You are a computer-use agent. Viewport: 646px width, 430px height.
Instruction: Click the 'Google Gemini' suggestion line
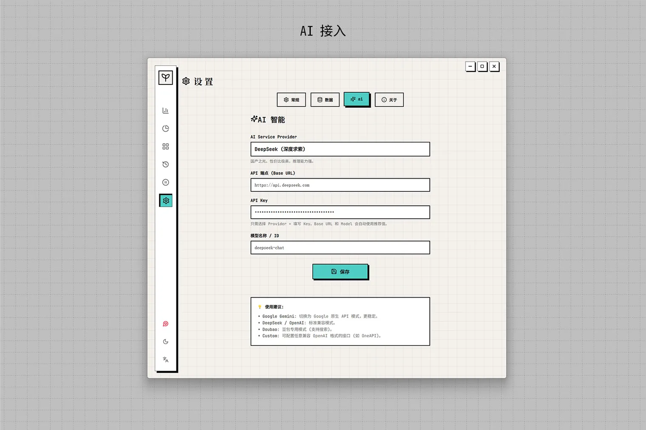point(319,316)
